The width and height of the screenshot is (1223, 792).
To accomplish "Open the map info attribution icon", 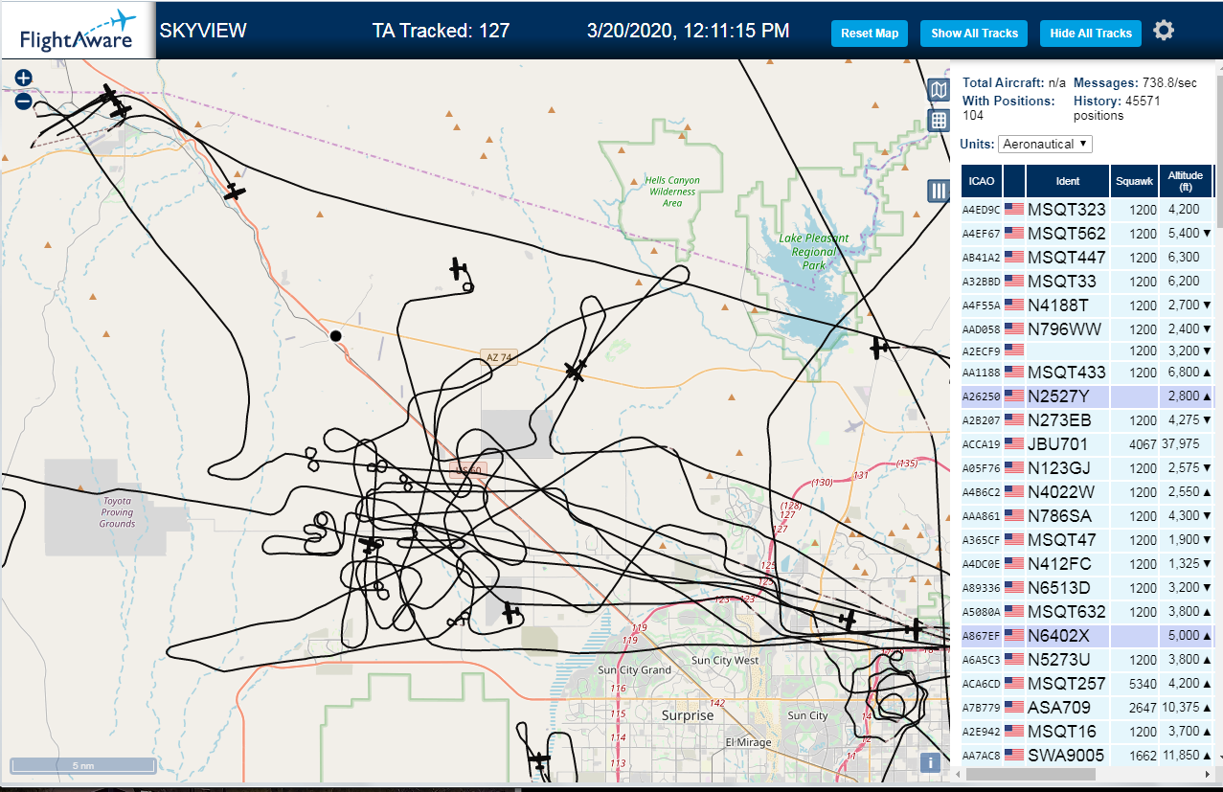I will tap(928, 762).
